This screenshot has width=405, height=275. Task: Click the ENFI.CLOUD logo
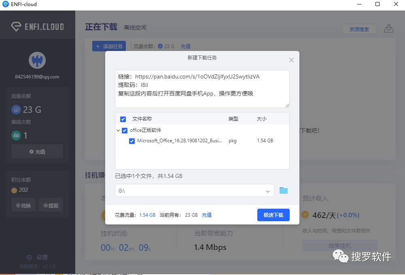coord(38,27)
